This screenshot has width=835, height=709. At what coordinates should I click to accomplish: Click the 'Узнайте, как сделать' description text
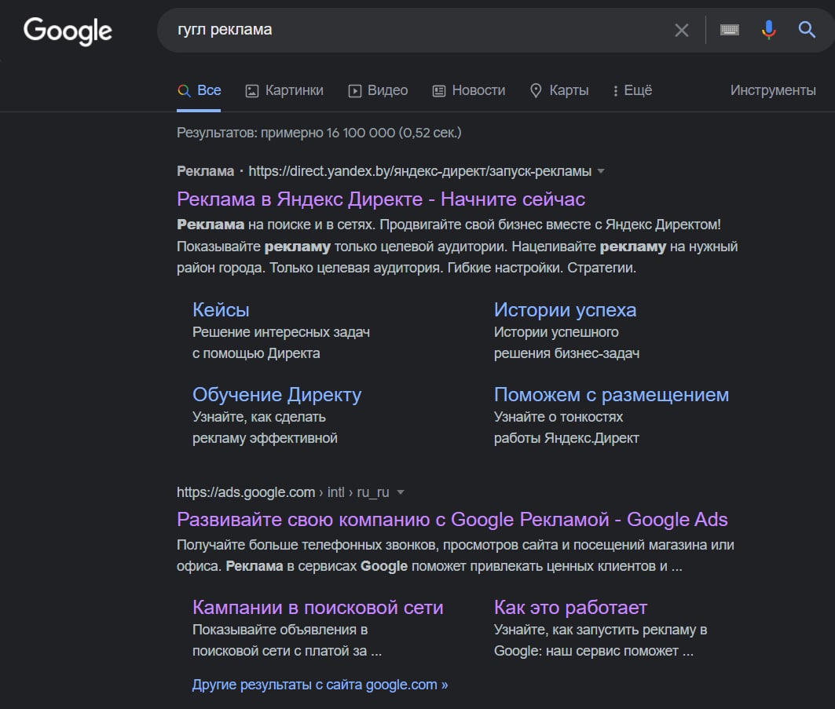(258, 417)
